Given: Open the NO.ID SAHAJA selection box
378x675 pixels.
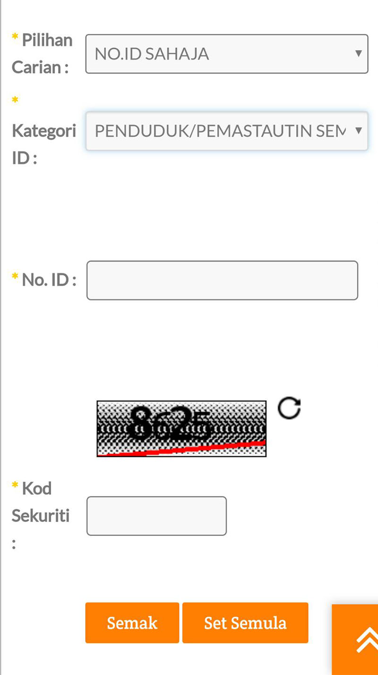Looking at the screenshot, I should pos(227,54).
